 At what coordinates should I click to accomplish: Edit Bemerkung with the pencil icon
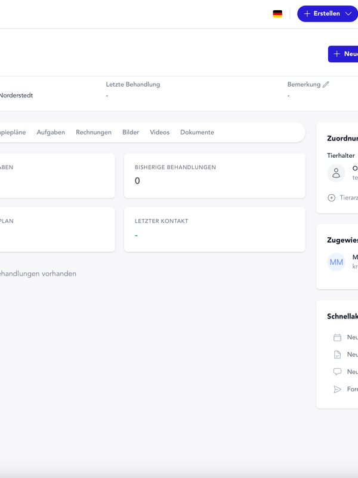coord(326,84)
